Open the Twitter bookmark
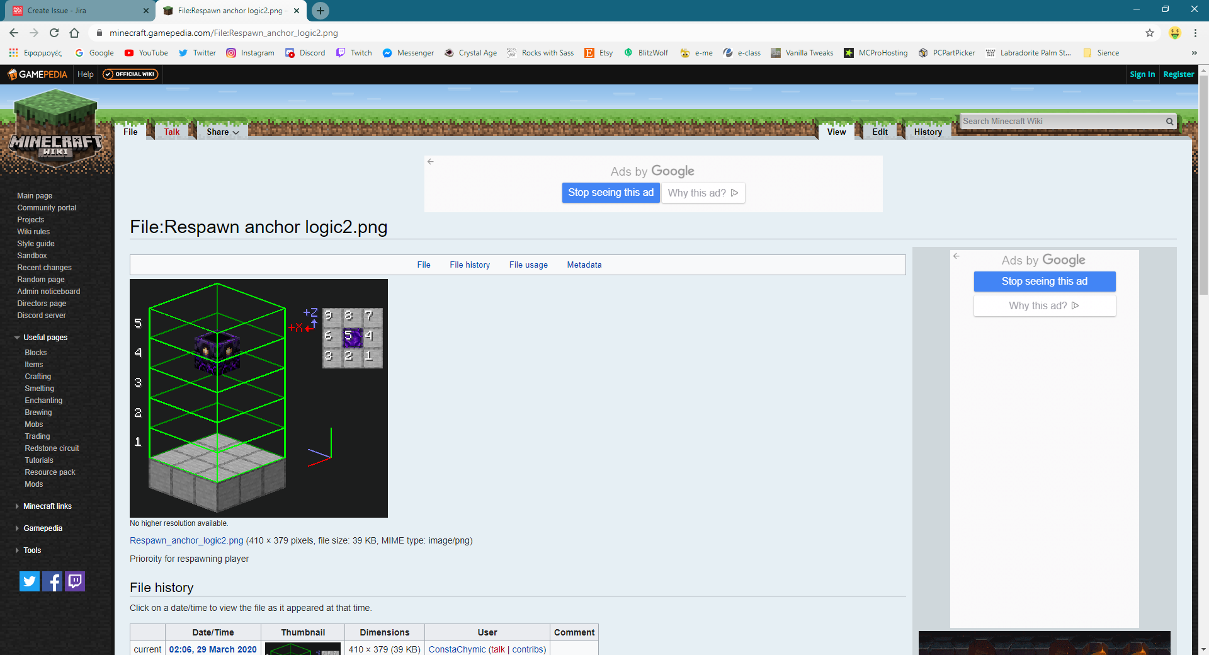 (197, 53)
